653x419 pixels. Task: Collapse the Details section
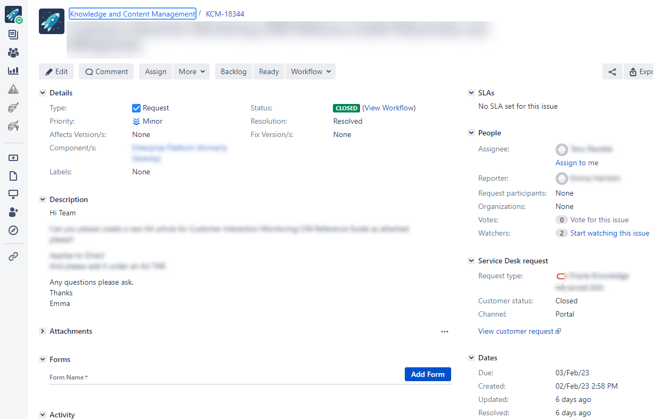(43, 93)
